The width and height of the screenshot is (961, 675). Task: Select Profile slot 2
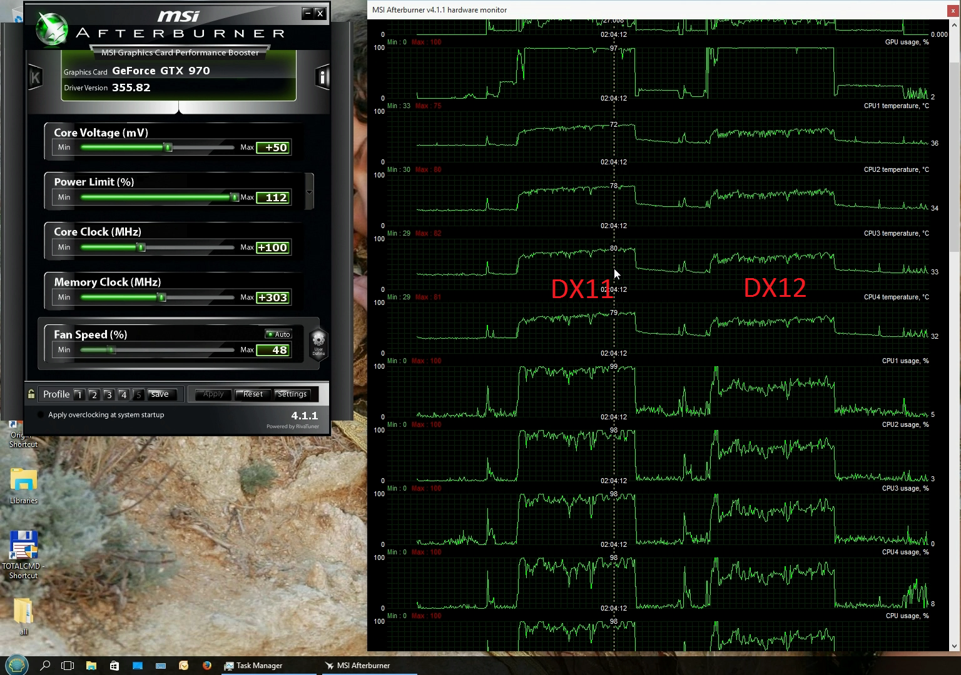(x=94, y=394)
